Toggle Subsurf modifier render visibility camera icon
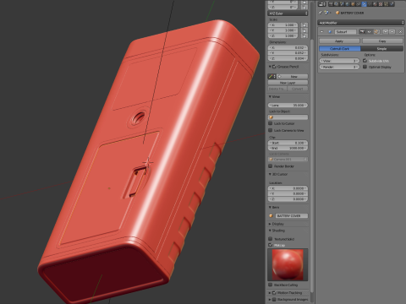The height and width of the screenshot is (304, 406). (x=362, y=31)
